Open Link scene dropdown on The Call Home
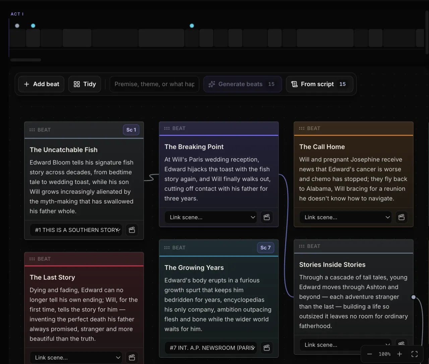The width and height of the screenshot is (429, 364). pos(346,217)
